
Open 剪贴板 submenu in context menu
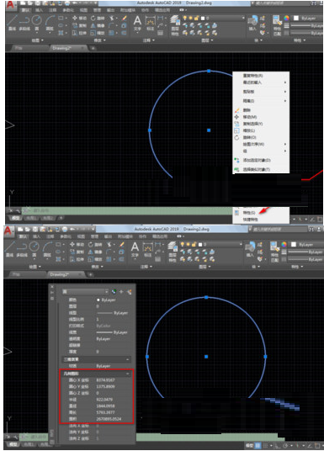coord(261,92)
